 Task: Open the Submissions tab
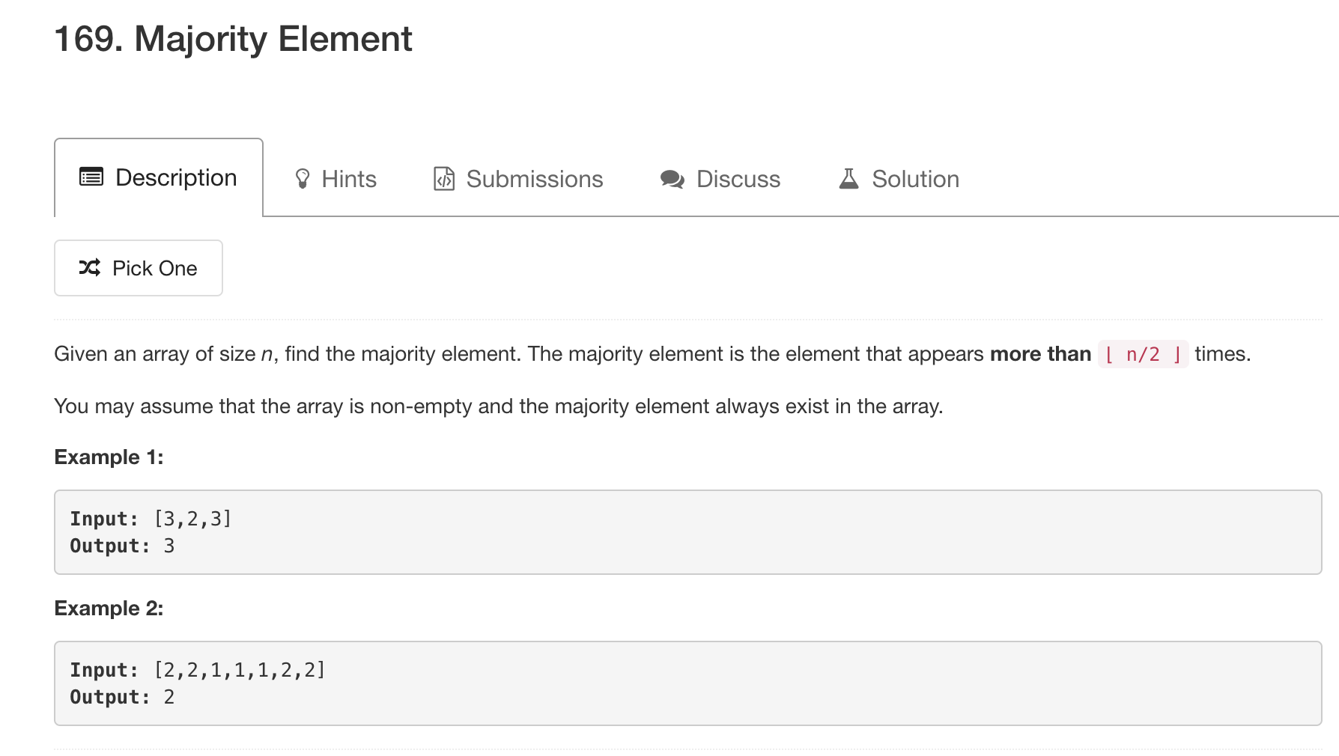pyautogui.click(x=518, y=179)
